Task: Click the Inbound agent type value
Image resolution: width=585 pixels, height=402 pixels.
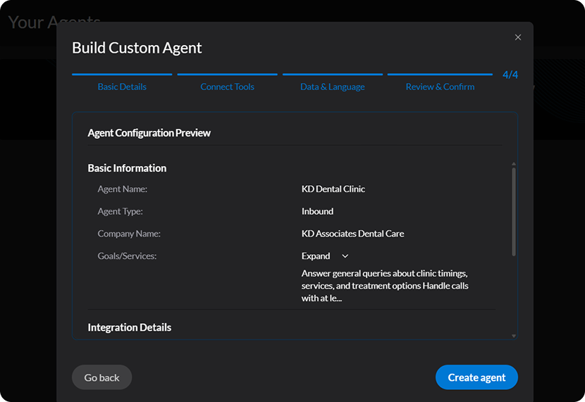Action: tap(317, 211)
